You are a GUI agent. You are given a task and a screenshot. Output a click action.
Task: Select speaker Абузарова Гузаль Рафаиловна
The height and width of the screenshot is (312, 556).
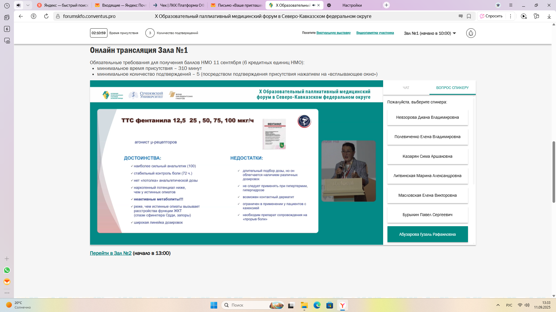coord(427,234)
